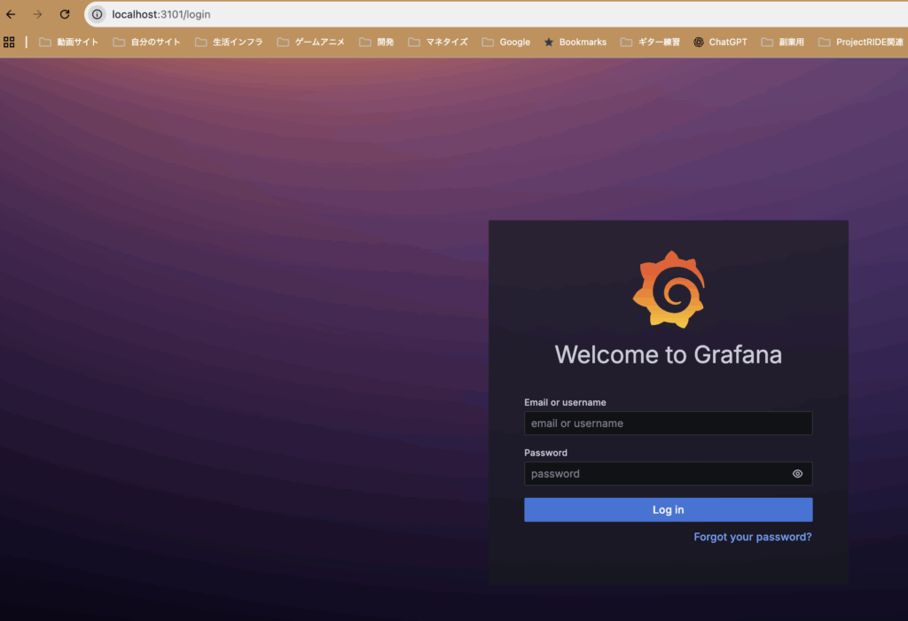Follow the Forgot your password link
This screenshot has width=908, height=621.
[x=752, y=537]
